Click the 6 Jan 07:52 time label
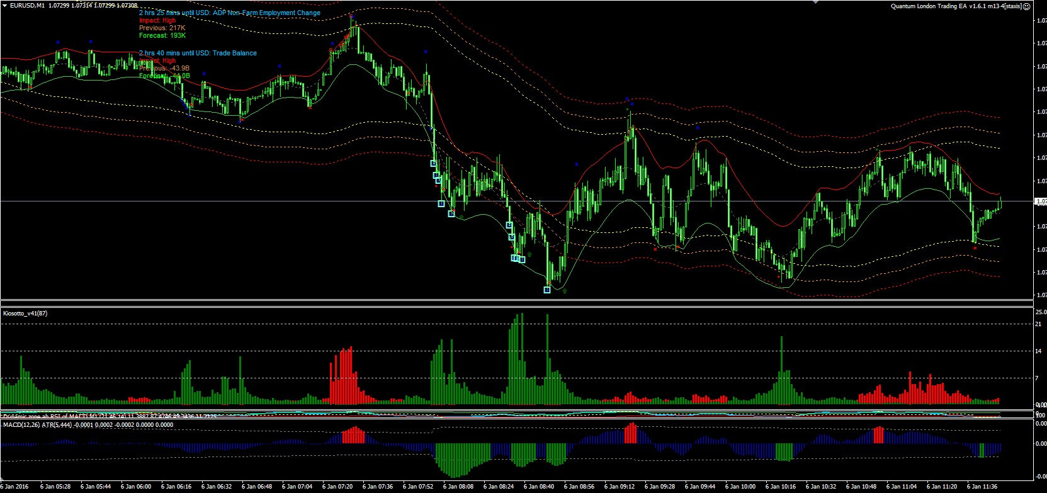Image resolution: width=1047 pixels, height=493 pixels. pyautogui.click(x=418, y=486)
